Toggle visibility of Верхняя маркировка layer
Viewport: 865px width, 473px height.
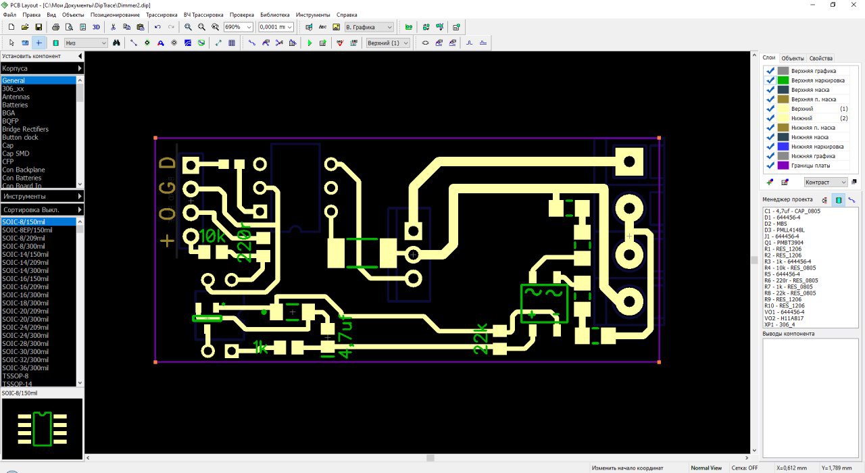pyautogui.click(x=770, y=80)
